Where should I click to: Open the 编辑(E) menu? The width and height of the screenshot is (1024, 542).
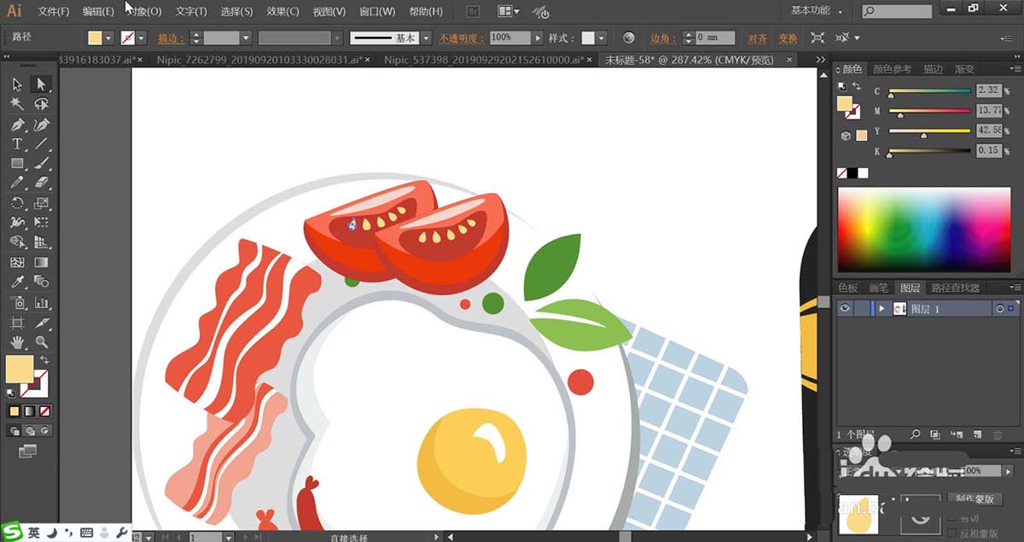tap(98, 12)
